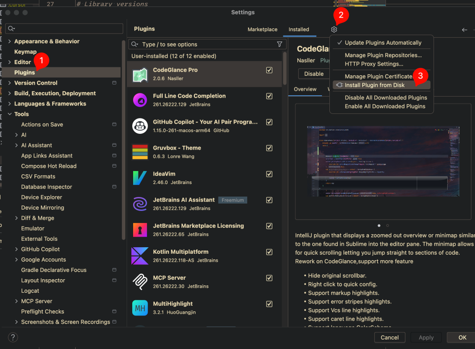Screen dimensions: 475x349
Task: Disable Full Line Code Completion checkbox
Action: coord(269,96)
